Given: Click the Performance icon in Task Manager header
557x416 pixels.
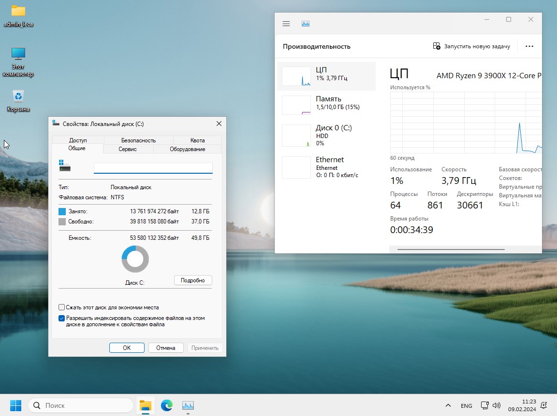Looking at the screenshot, I should 306,24.
